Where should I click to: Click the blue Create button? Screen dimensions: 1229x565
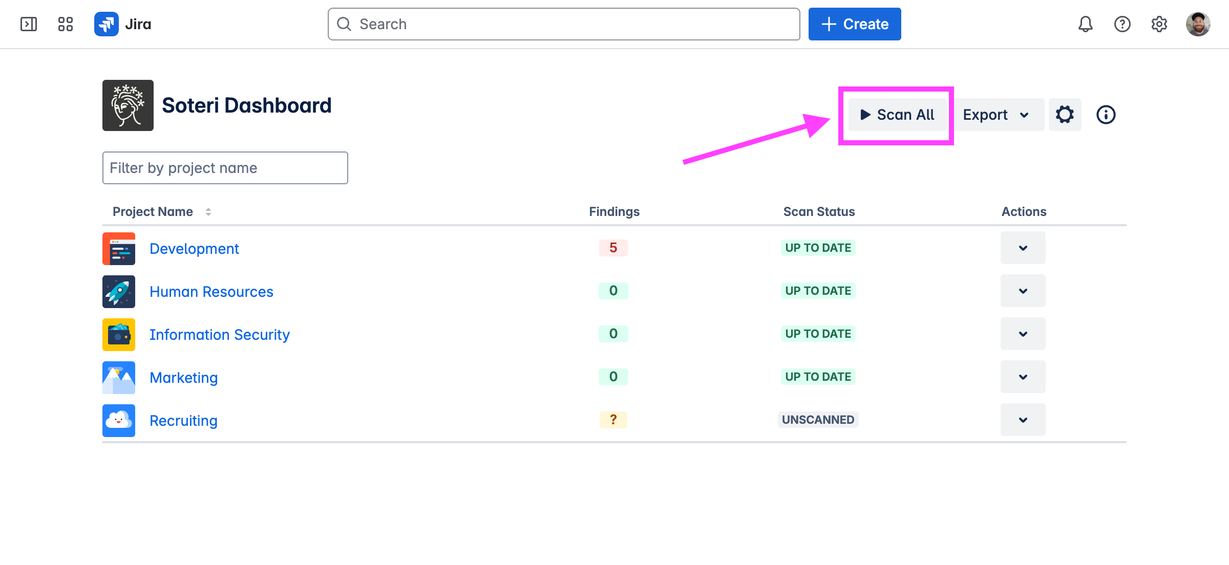point(854,24)
